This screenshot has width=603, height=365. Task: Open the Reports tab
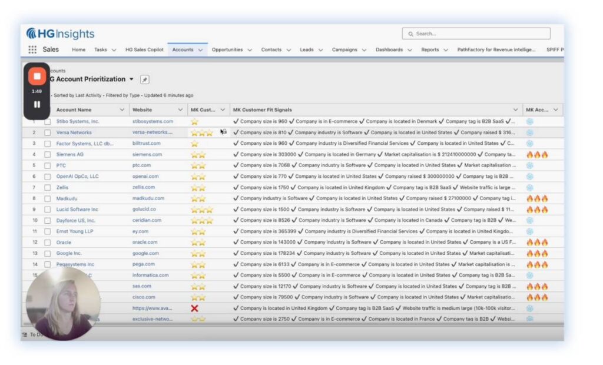(x=430, y=49)
